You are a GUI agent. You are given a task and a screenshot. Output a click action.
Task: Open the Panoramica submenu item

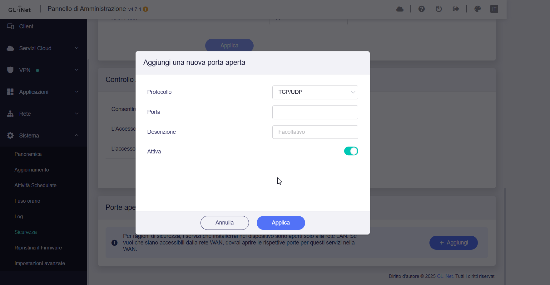click(x=28, y=154)
